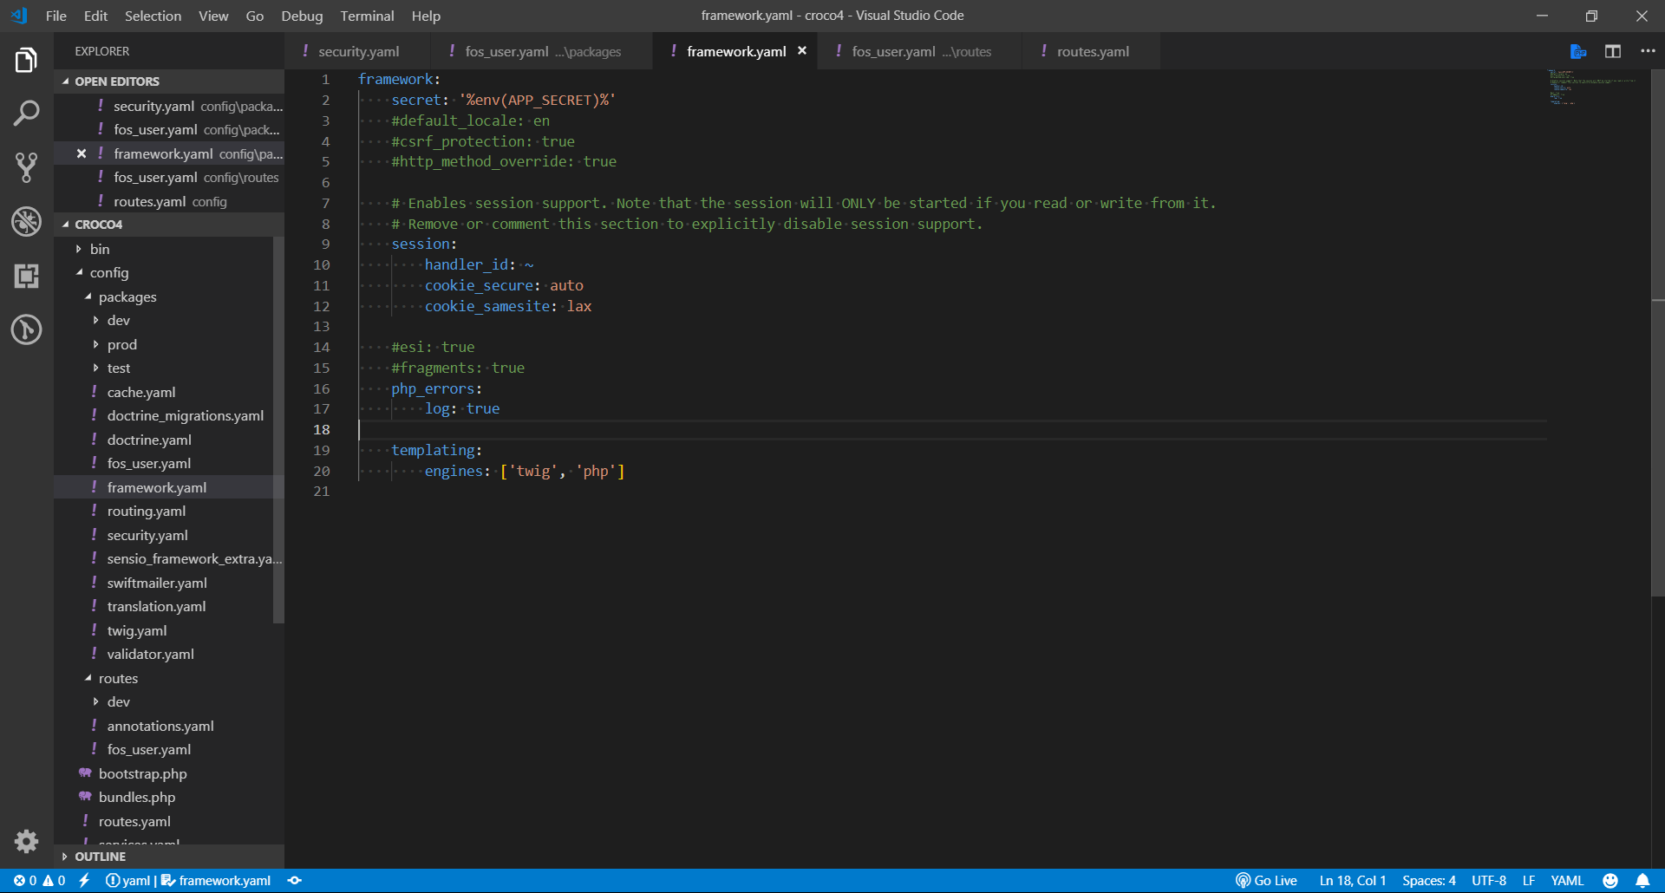Switch to fos_user.yaml routes tab
This screenshot has height=893, width=1665.
920,52
